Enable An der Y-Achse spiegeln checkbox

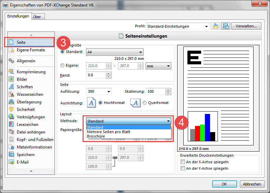(x=183, y=168)
